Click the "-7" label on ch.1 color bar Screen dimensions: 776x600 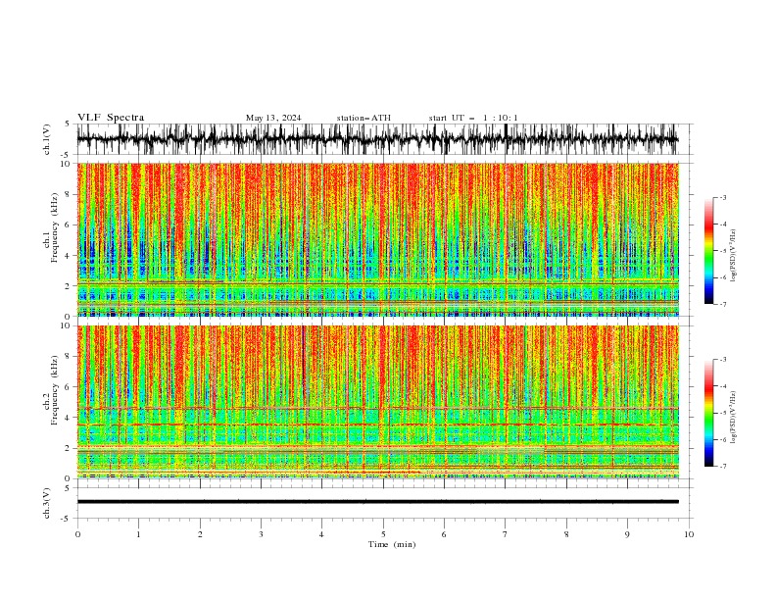pos(723,304)
